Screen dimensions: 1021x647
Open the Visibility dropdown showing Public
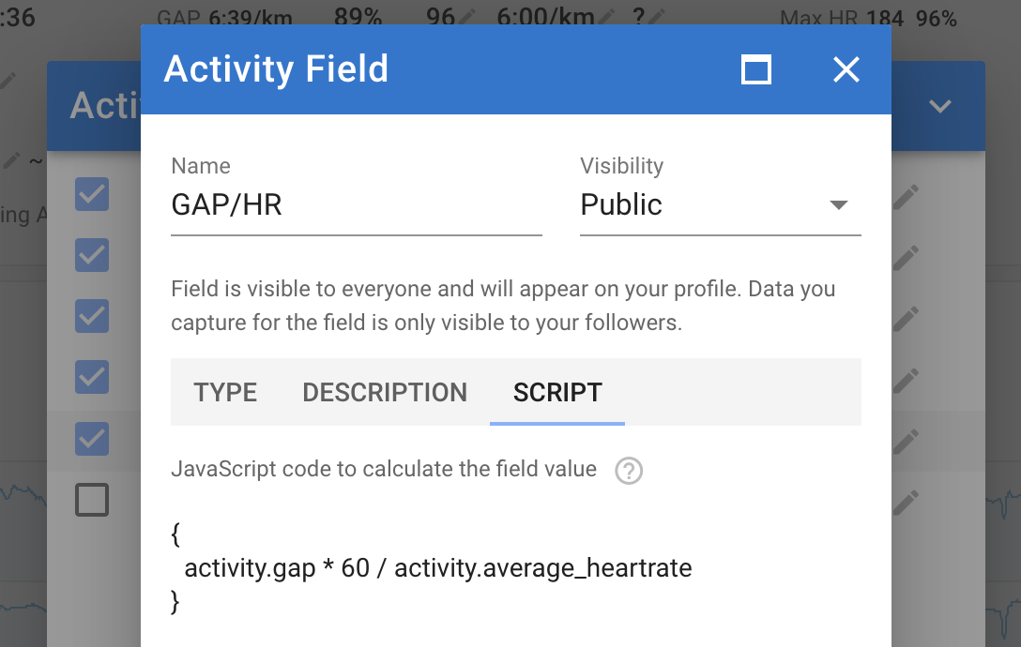[720, 205]
